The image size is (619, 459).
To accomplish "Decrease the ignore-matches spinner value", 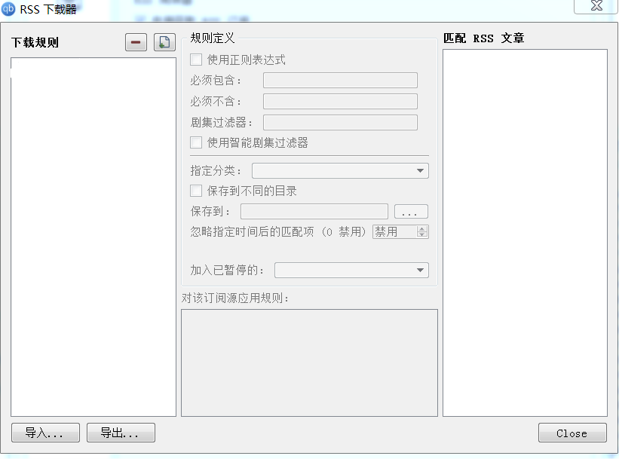I will pos(422,234).
